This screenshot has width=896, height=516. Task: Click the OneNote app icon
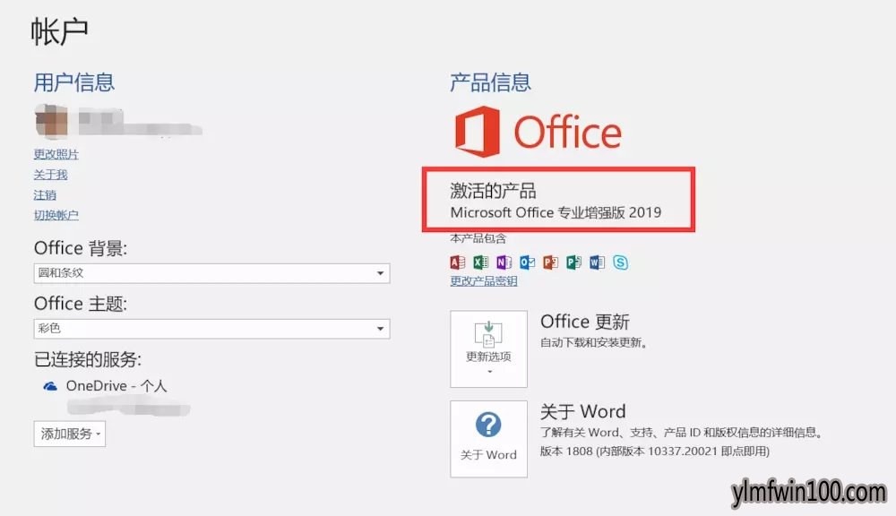coord(504,262)
